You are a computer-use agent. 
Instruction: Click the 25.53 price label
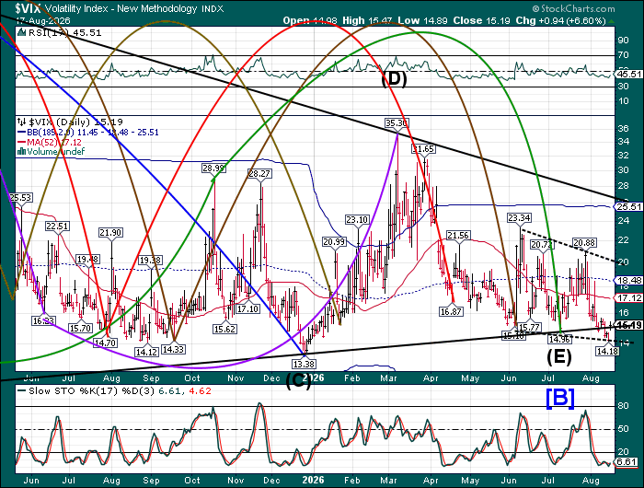[20, 197]
